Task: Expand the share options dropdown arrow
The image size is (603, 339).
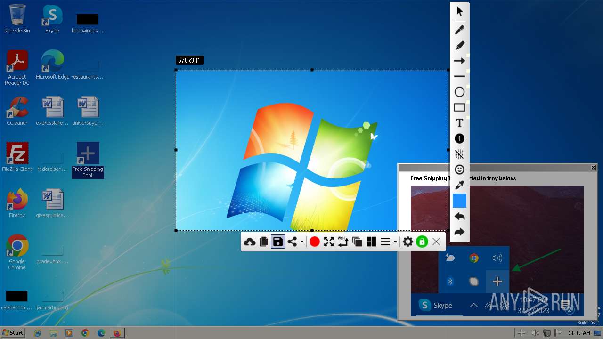Action: [302, 242]
